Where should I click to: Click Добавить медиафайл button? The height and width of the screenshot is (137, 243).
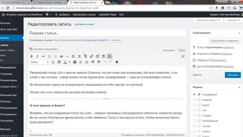[43, 49]
